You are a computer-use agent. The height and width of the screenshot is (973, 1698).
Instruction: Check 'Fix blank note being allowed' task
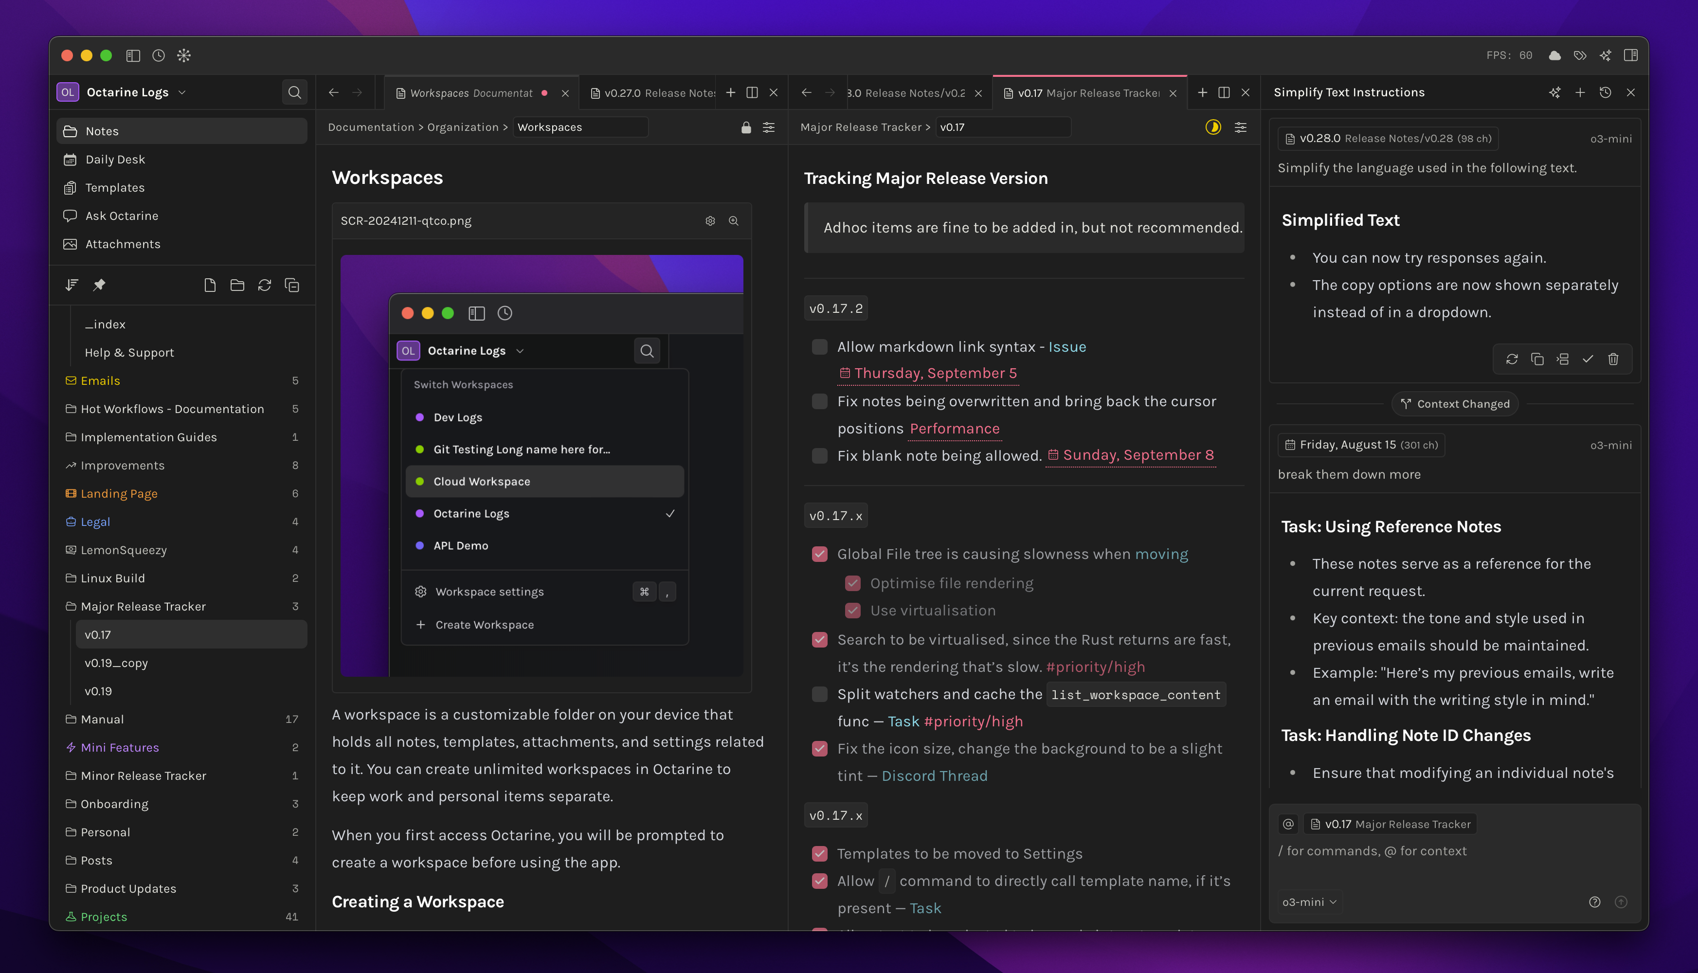pos(819,456)
